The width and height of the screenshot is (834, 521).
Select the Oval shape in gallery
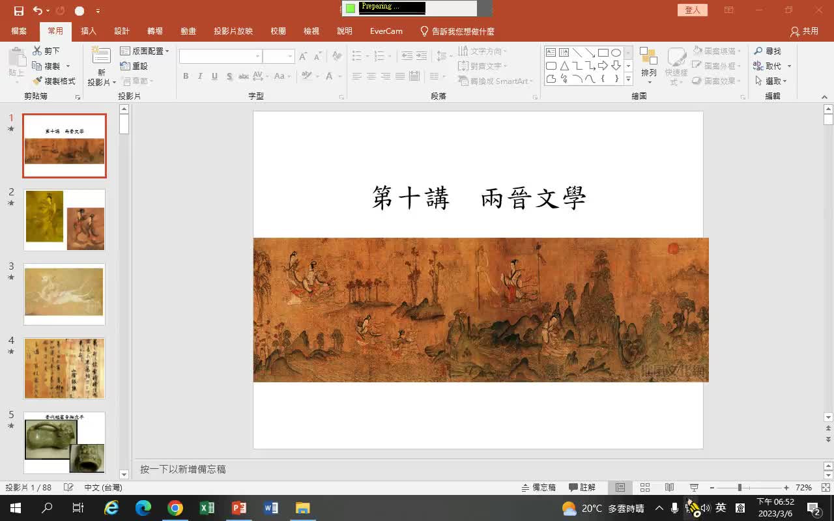click(x=616, y=53)
